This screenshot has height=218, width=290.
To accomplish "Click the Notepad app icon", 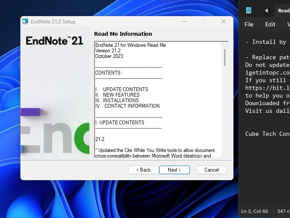I will point(249,10).
